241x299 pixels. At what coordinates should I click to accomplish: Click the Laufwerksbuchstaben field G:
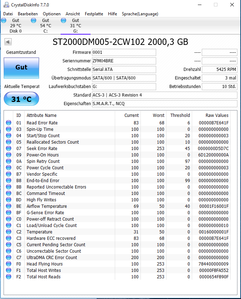click(124, 87)
